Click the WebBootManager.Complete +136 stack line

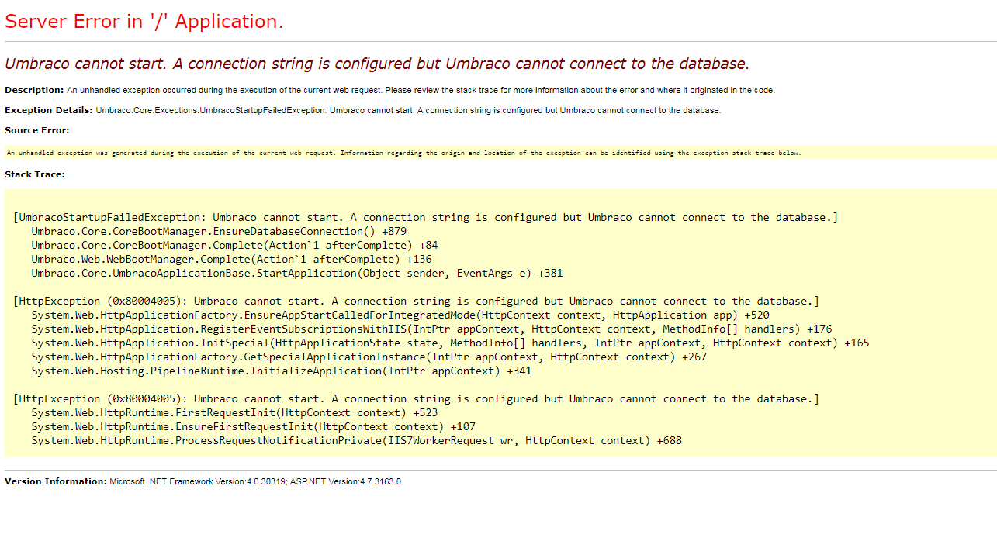coord(231,259)
